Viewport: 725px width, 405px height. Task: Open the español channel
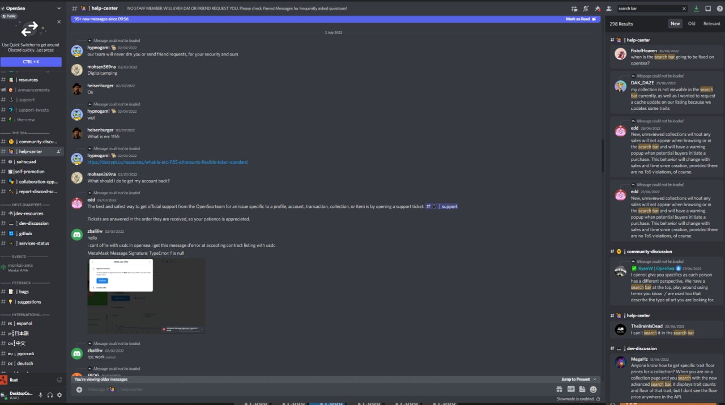pyautogui.click(x=32, y=323)
